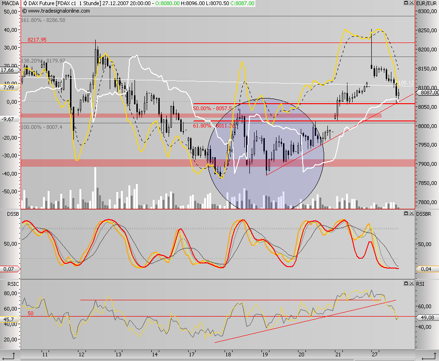Click the high value H:8096.00
The width and height of the screenshot is (439, 361).
193,3
